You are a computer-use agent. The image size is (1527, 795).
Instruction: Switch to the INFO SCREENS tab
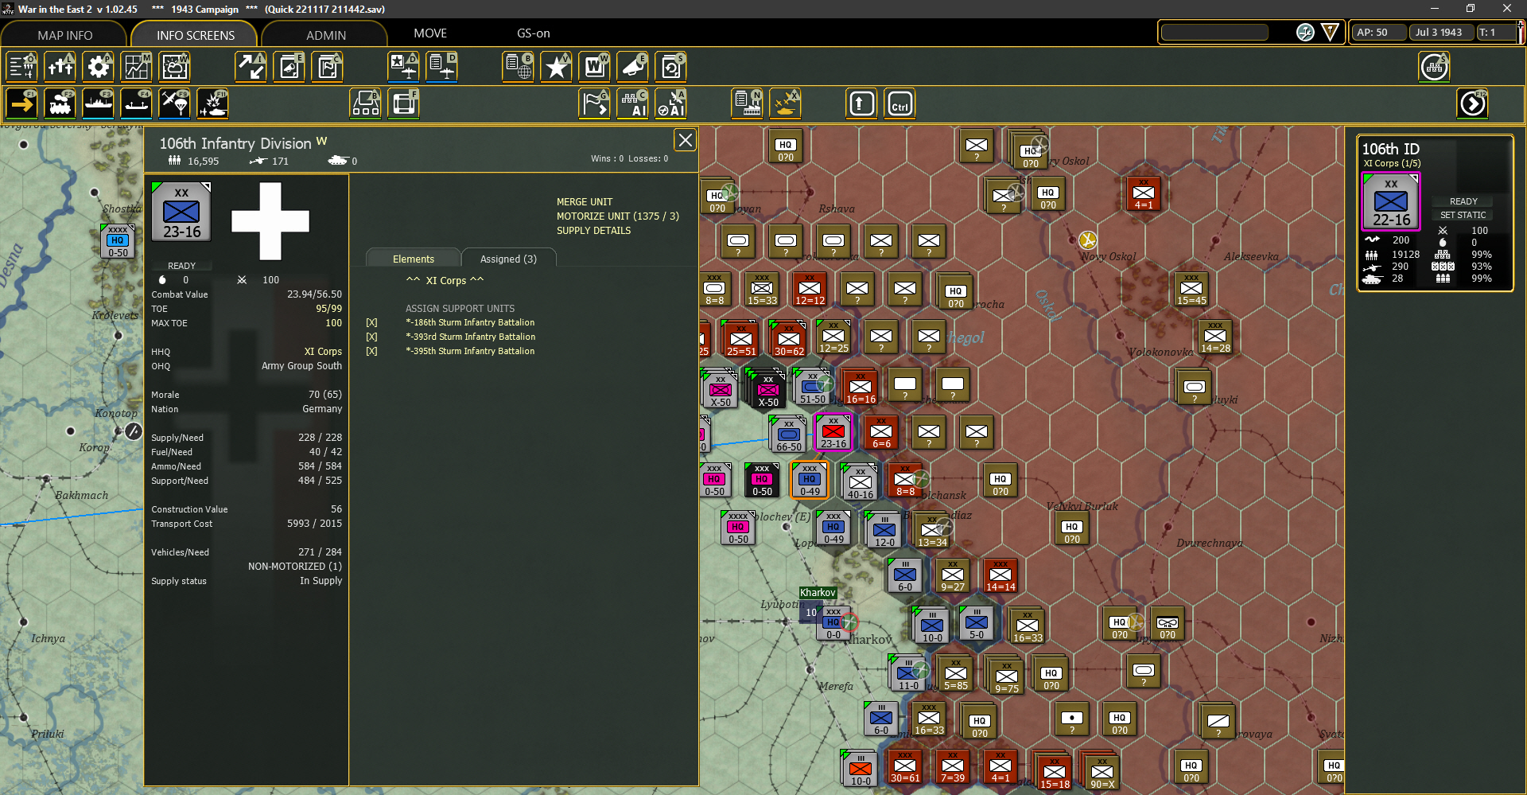pos(196,35)
